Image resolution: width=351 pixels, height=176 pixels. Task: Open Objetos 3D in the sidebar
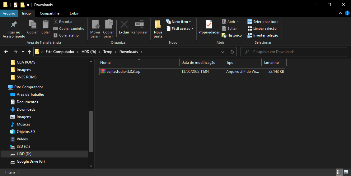pos(26,132)
